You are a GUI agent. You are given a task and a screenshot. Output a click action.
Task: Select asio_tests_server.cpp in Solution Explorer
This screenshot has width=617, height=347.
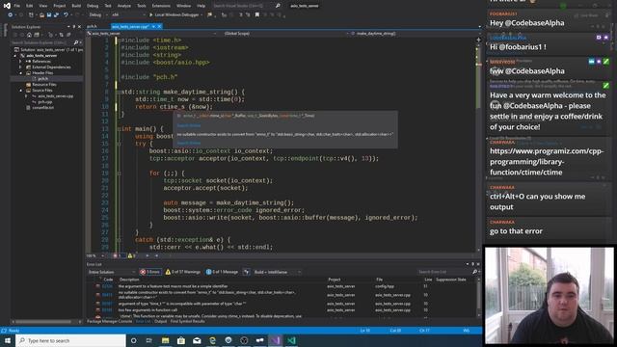55,96
